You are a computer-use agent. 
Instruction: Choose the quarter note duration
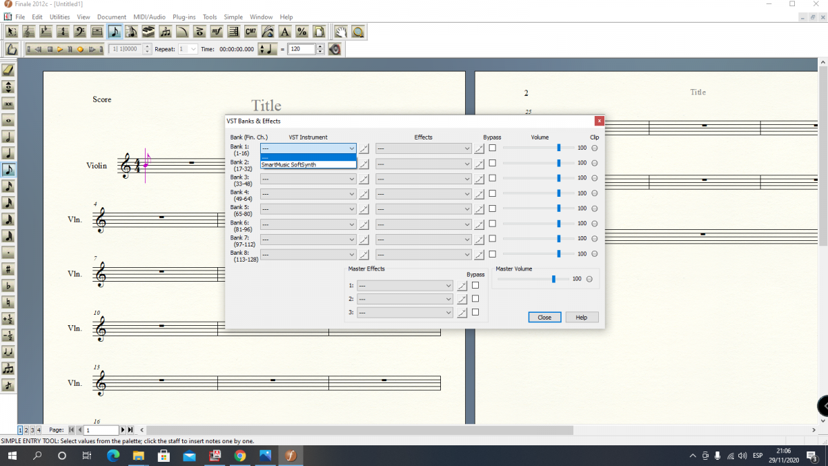click(x=8, y=153)
